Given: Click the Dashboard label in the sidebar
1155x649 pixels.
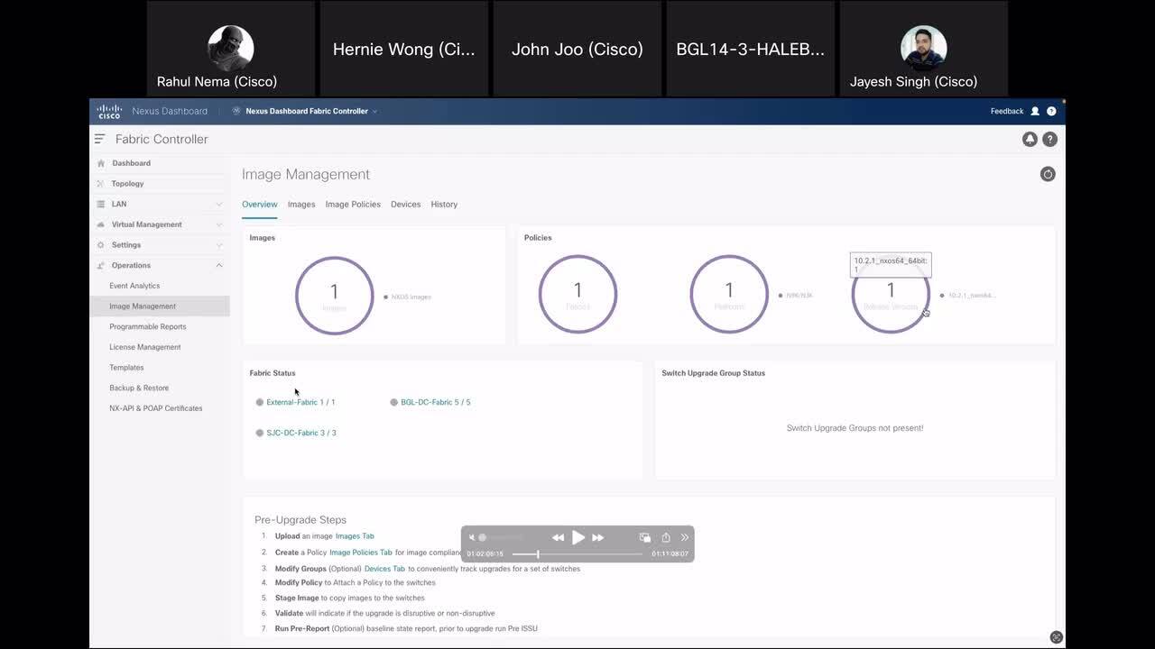Looking at the screenshot, I should (x=132, y=163).
